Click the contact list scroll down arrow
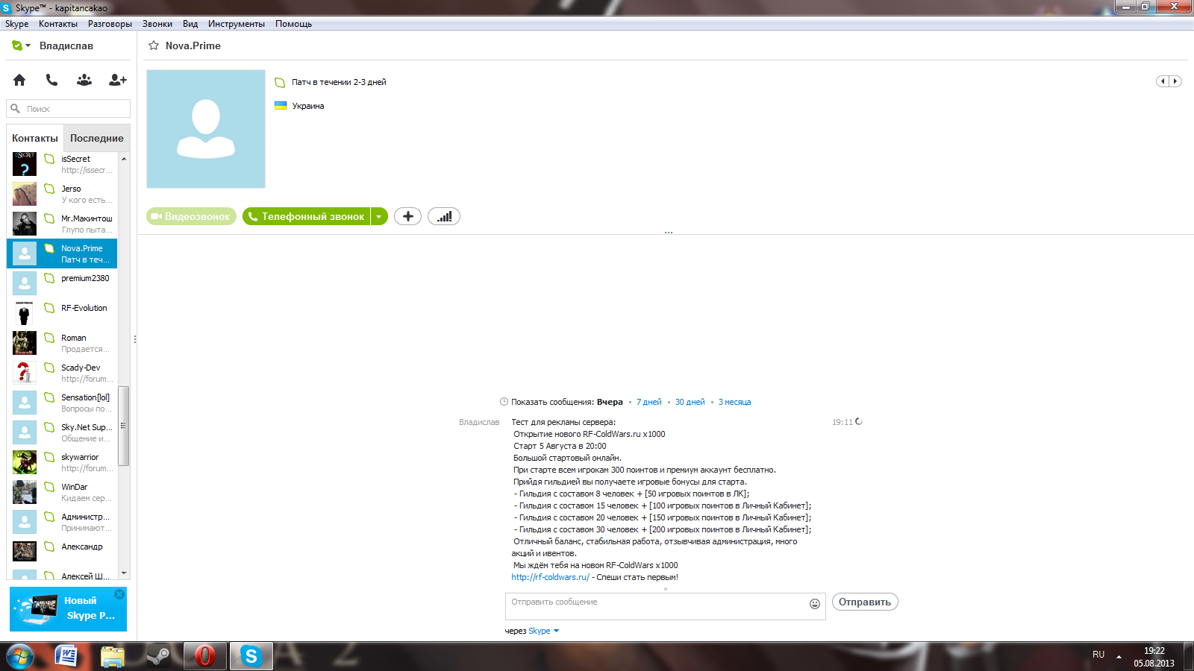 124,573
